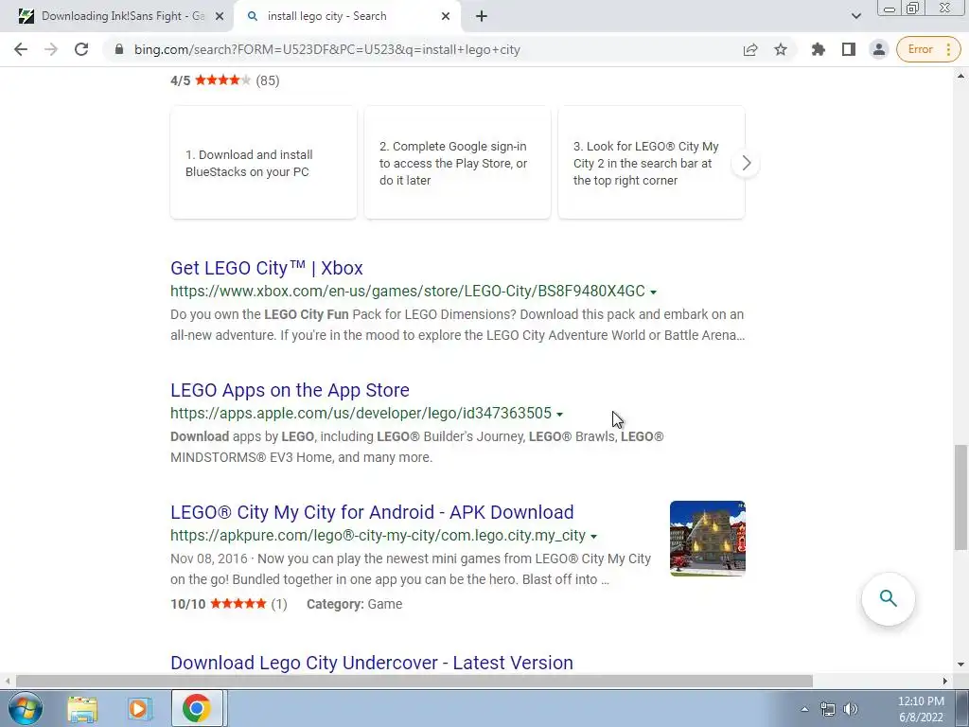View site info lock icon
This screenshot has height=727, width=969.
click(119, 49)
